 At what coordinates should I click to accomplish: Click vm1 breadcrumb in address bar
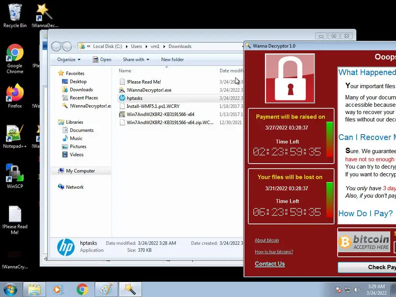tap(155, 46)
